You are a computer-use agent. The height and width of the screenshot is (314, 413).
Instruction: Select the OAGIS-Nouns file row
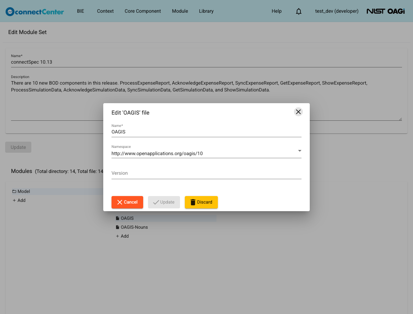tap(166, 227)
